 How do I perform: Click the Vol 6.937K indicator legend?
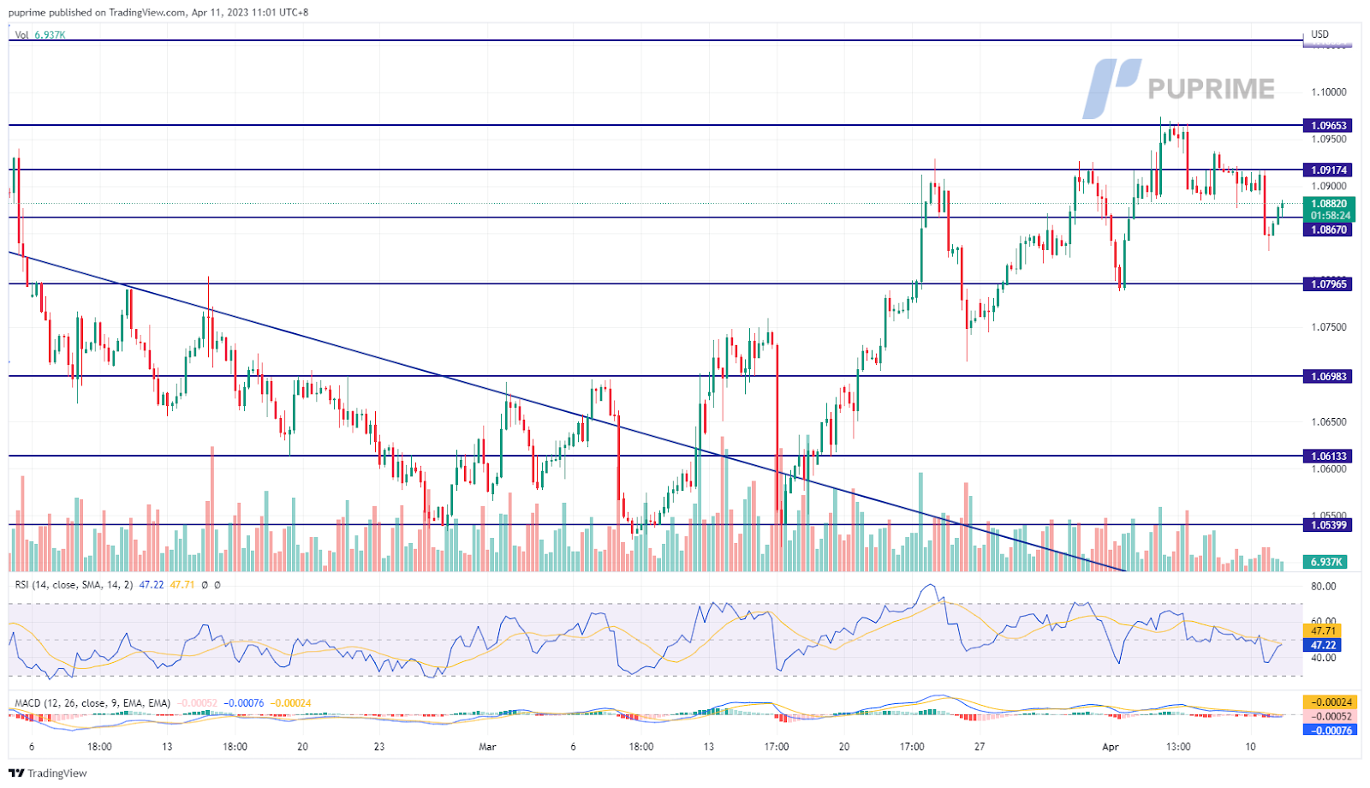(x=40, y=35)
